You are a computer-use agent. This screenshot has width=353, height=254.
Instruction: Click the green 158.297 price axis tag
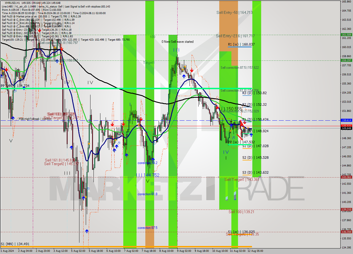tap(346, 60)
